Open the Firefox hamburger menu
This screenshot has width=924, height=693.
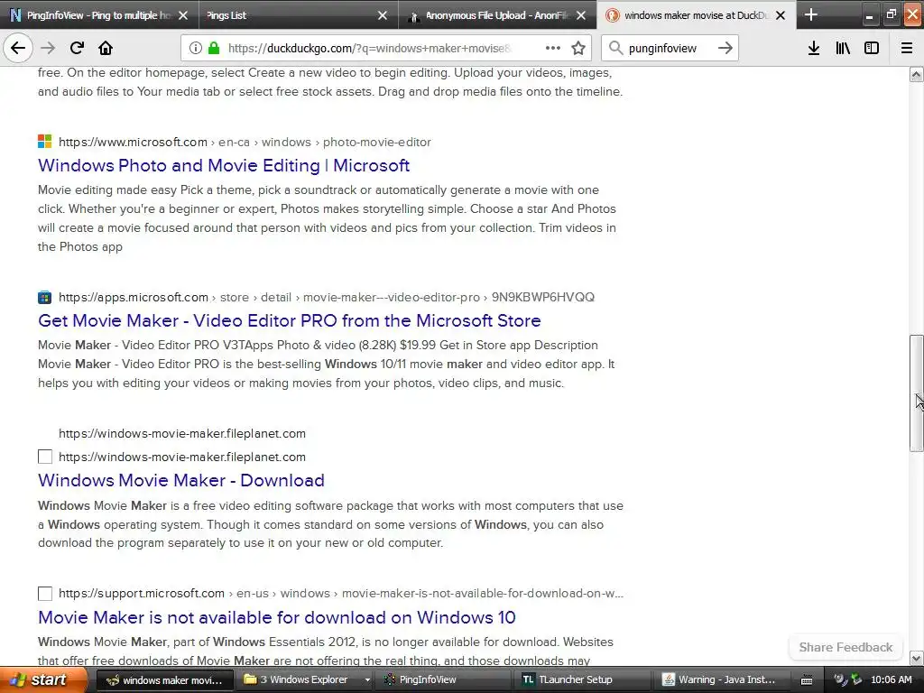[x=907, y=48]
